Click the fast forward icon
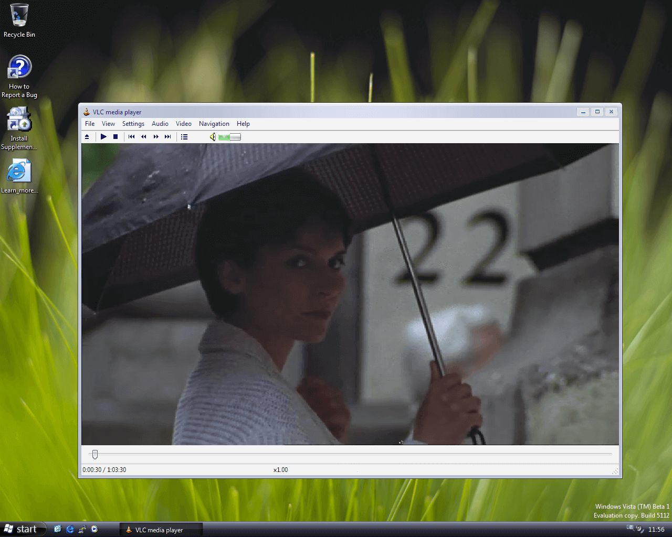The image size is (672, 537). [x=156, y=136]
